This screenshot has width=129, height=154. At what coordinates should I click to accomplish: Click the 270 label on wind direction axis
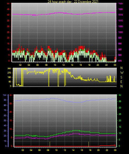(9, 73)
